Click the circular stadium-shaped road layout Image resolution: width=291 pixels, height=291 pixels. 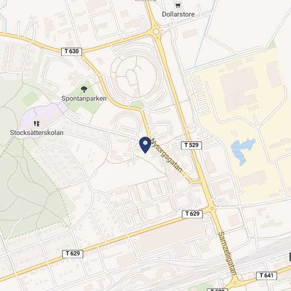tap(137, 76)
